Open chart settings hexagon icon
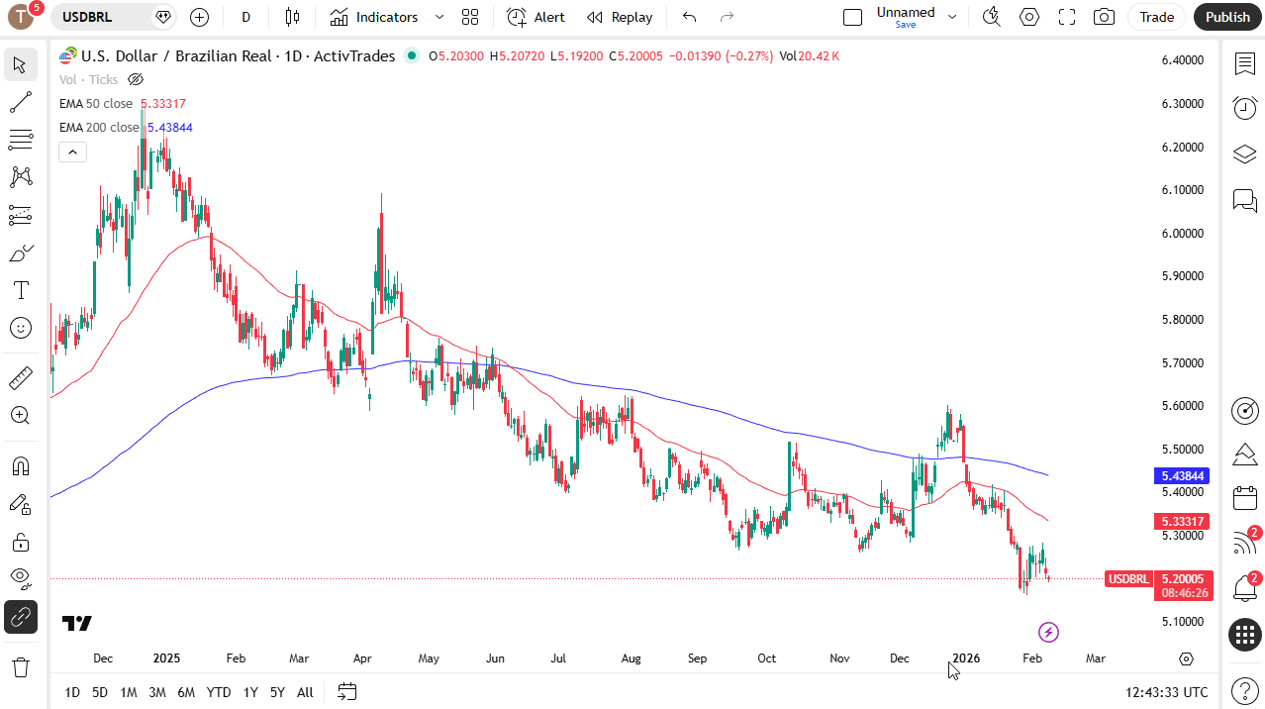 pos(1029,17)
